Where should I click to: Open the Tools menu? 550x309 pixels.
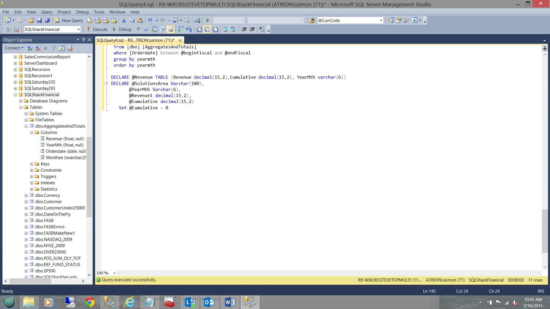click(x=99, y=12)
